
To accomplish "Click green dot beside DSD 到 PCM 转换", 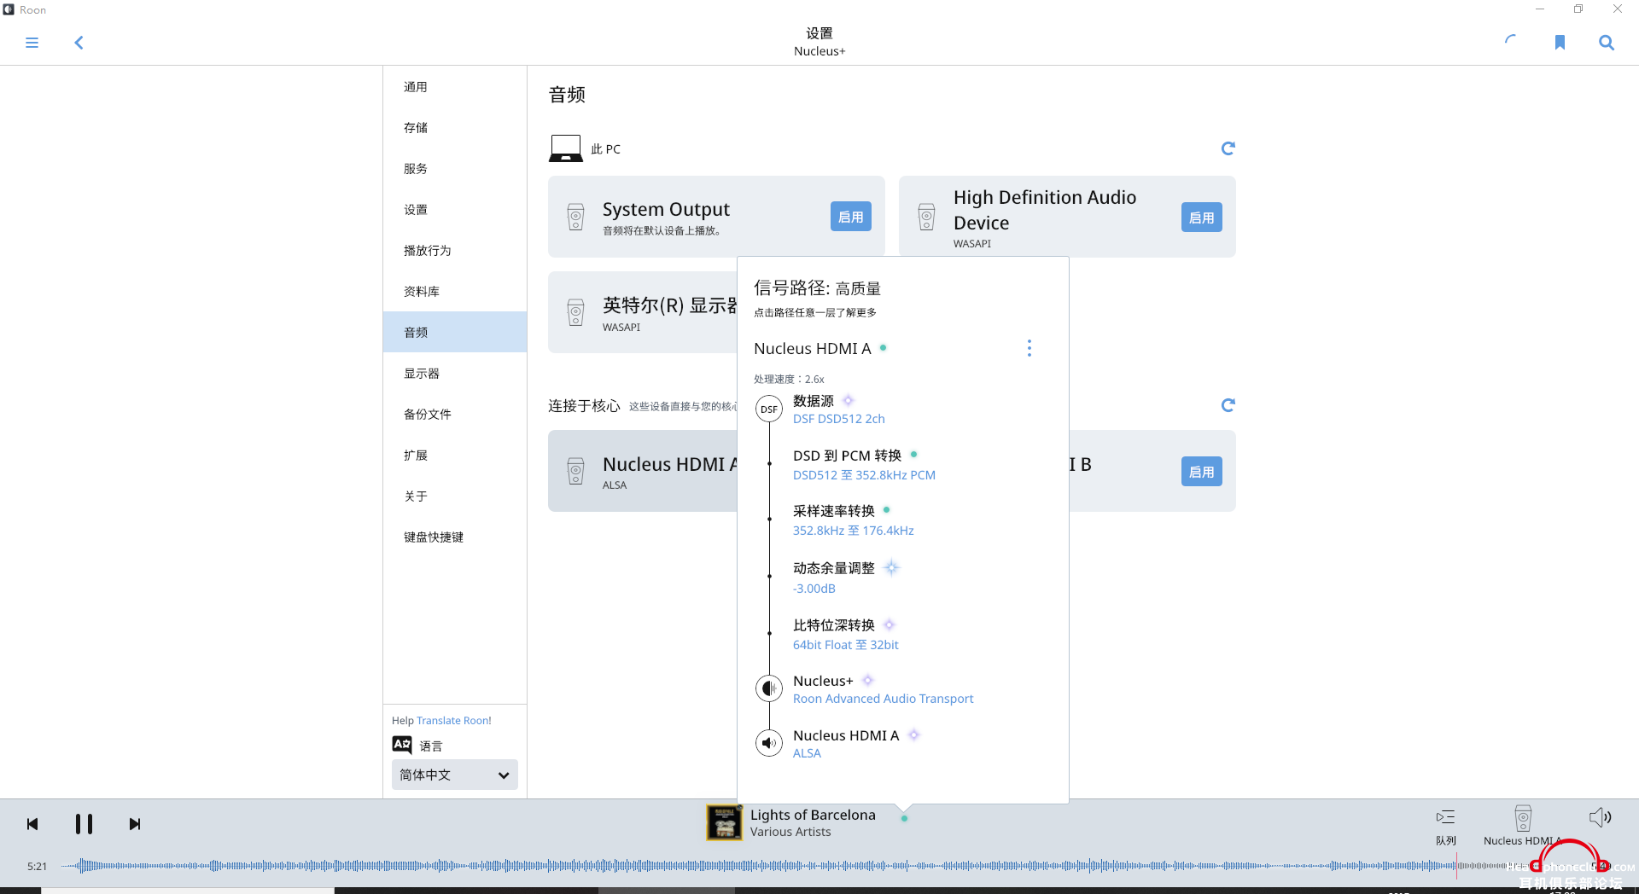I will click(913, 455).
